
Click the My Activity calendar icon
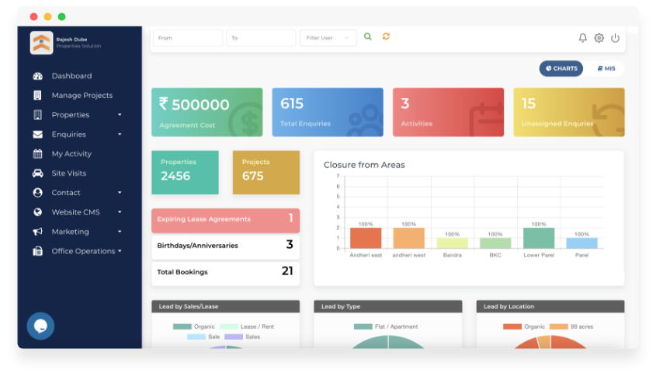37,154
